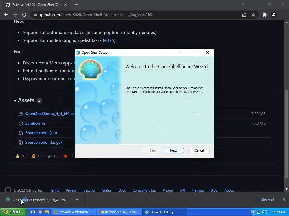Click the volume tray icon
The height and width of the screenshot is (216, 289).
pyautogui.click(x=265, y=212)
